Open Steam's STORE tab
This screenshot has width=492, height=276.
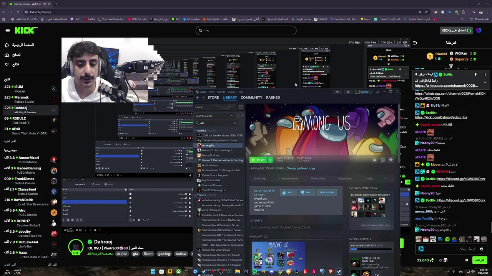coord(213,97)
